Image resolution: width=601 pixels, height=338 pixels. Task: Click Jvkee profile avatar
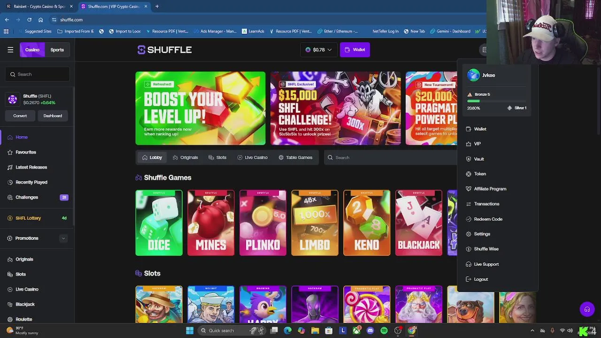[x=473, y=75]
